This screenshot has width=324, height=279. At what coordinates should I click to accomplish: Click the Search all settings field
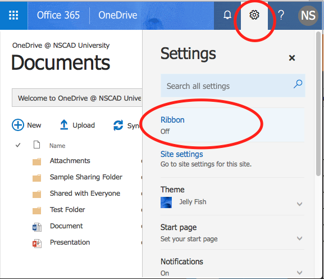click(x=233, y=85)
